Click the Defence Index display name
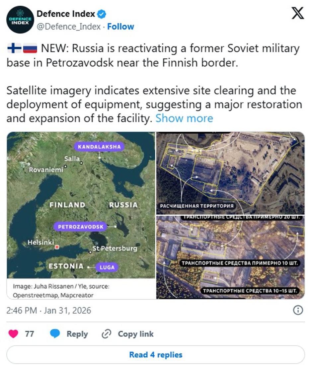The image size is (312, 365). pos(65,14)
